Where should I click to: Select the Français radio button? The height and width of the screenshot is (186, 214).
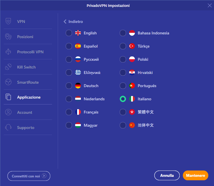coord(69,112)
